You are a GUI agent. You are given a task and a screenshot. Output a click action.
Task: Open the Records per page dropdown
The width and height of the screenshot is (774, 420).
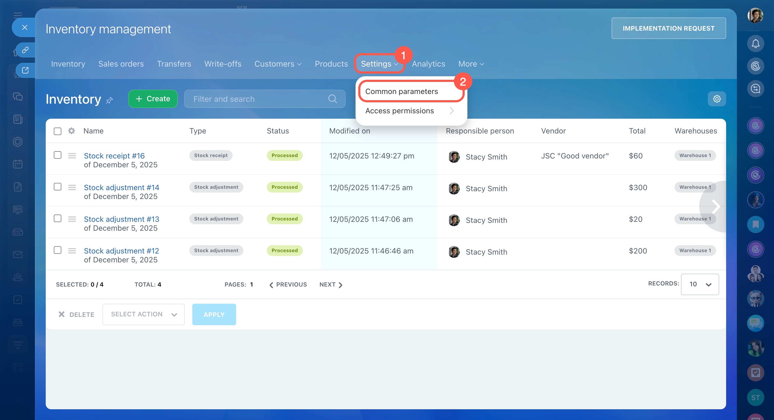coord(700,284)
